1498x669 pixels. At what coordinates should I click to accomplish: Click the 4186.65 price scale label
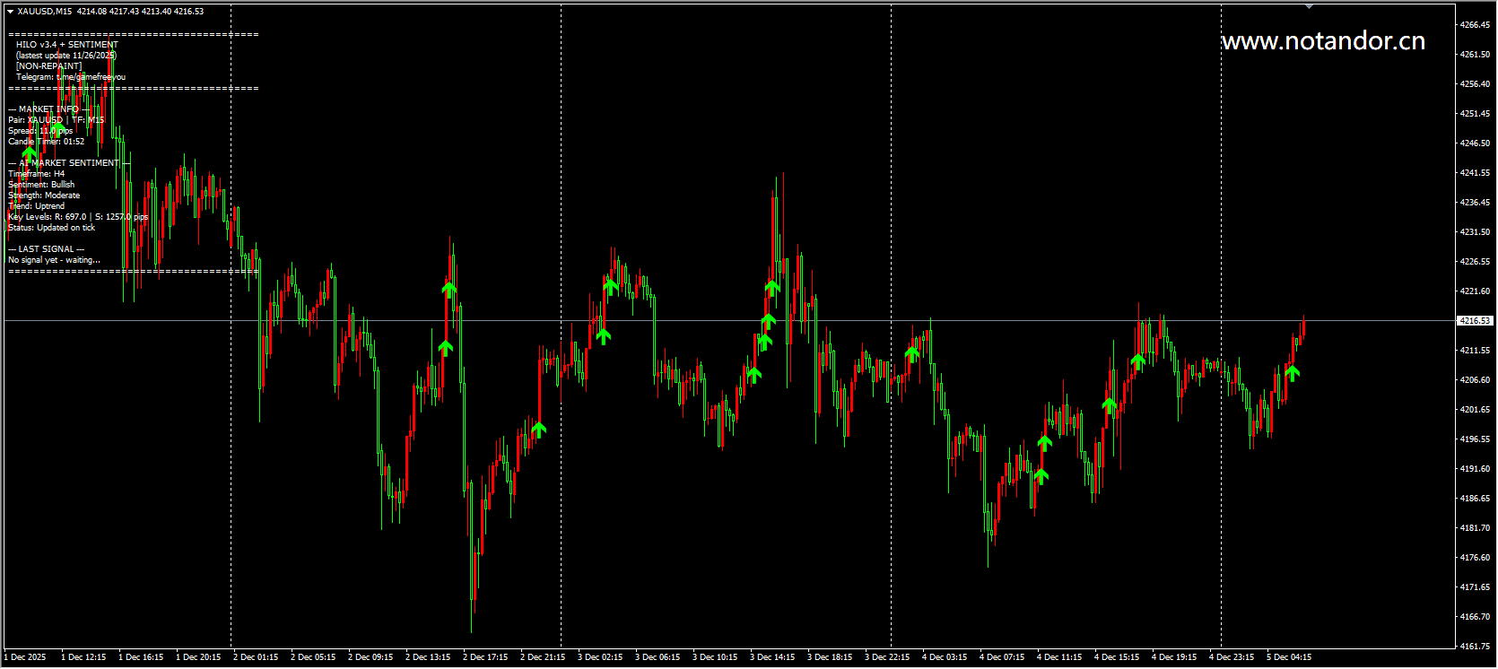(1476, 499)
